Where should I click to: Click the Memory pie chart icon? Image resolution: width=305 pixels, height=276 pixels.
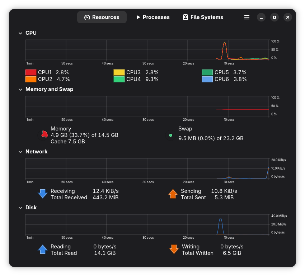tap(44, 135)
